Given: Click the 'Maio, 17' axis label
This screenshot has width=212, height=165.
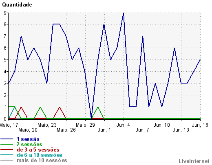Looking at the screenshot, I should tap(9, 125).
